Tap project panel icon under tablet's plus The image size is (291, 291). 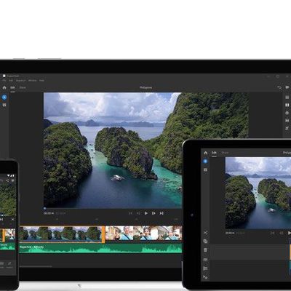click(205, 170)
